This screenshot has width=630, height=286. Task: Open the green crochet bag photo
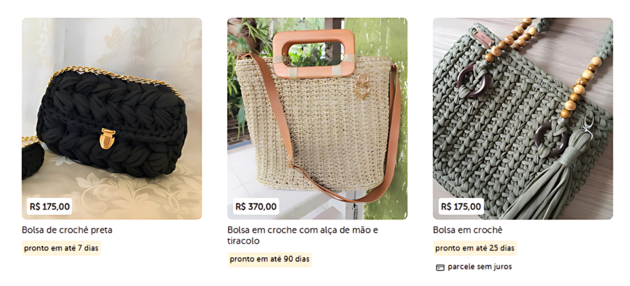click(x=523, y=119)
